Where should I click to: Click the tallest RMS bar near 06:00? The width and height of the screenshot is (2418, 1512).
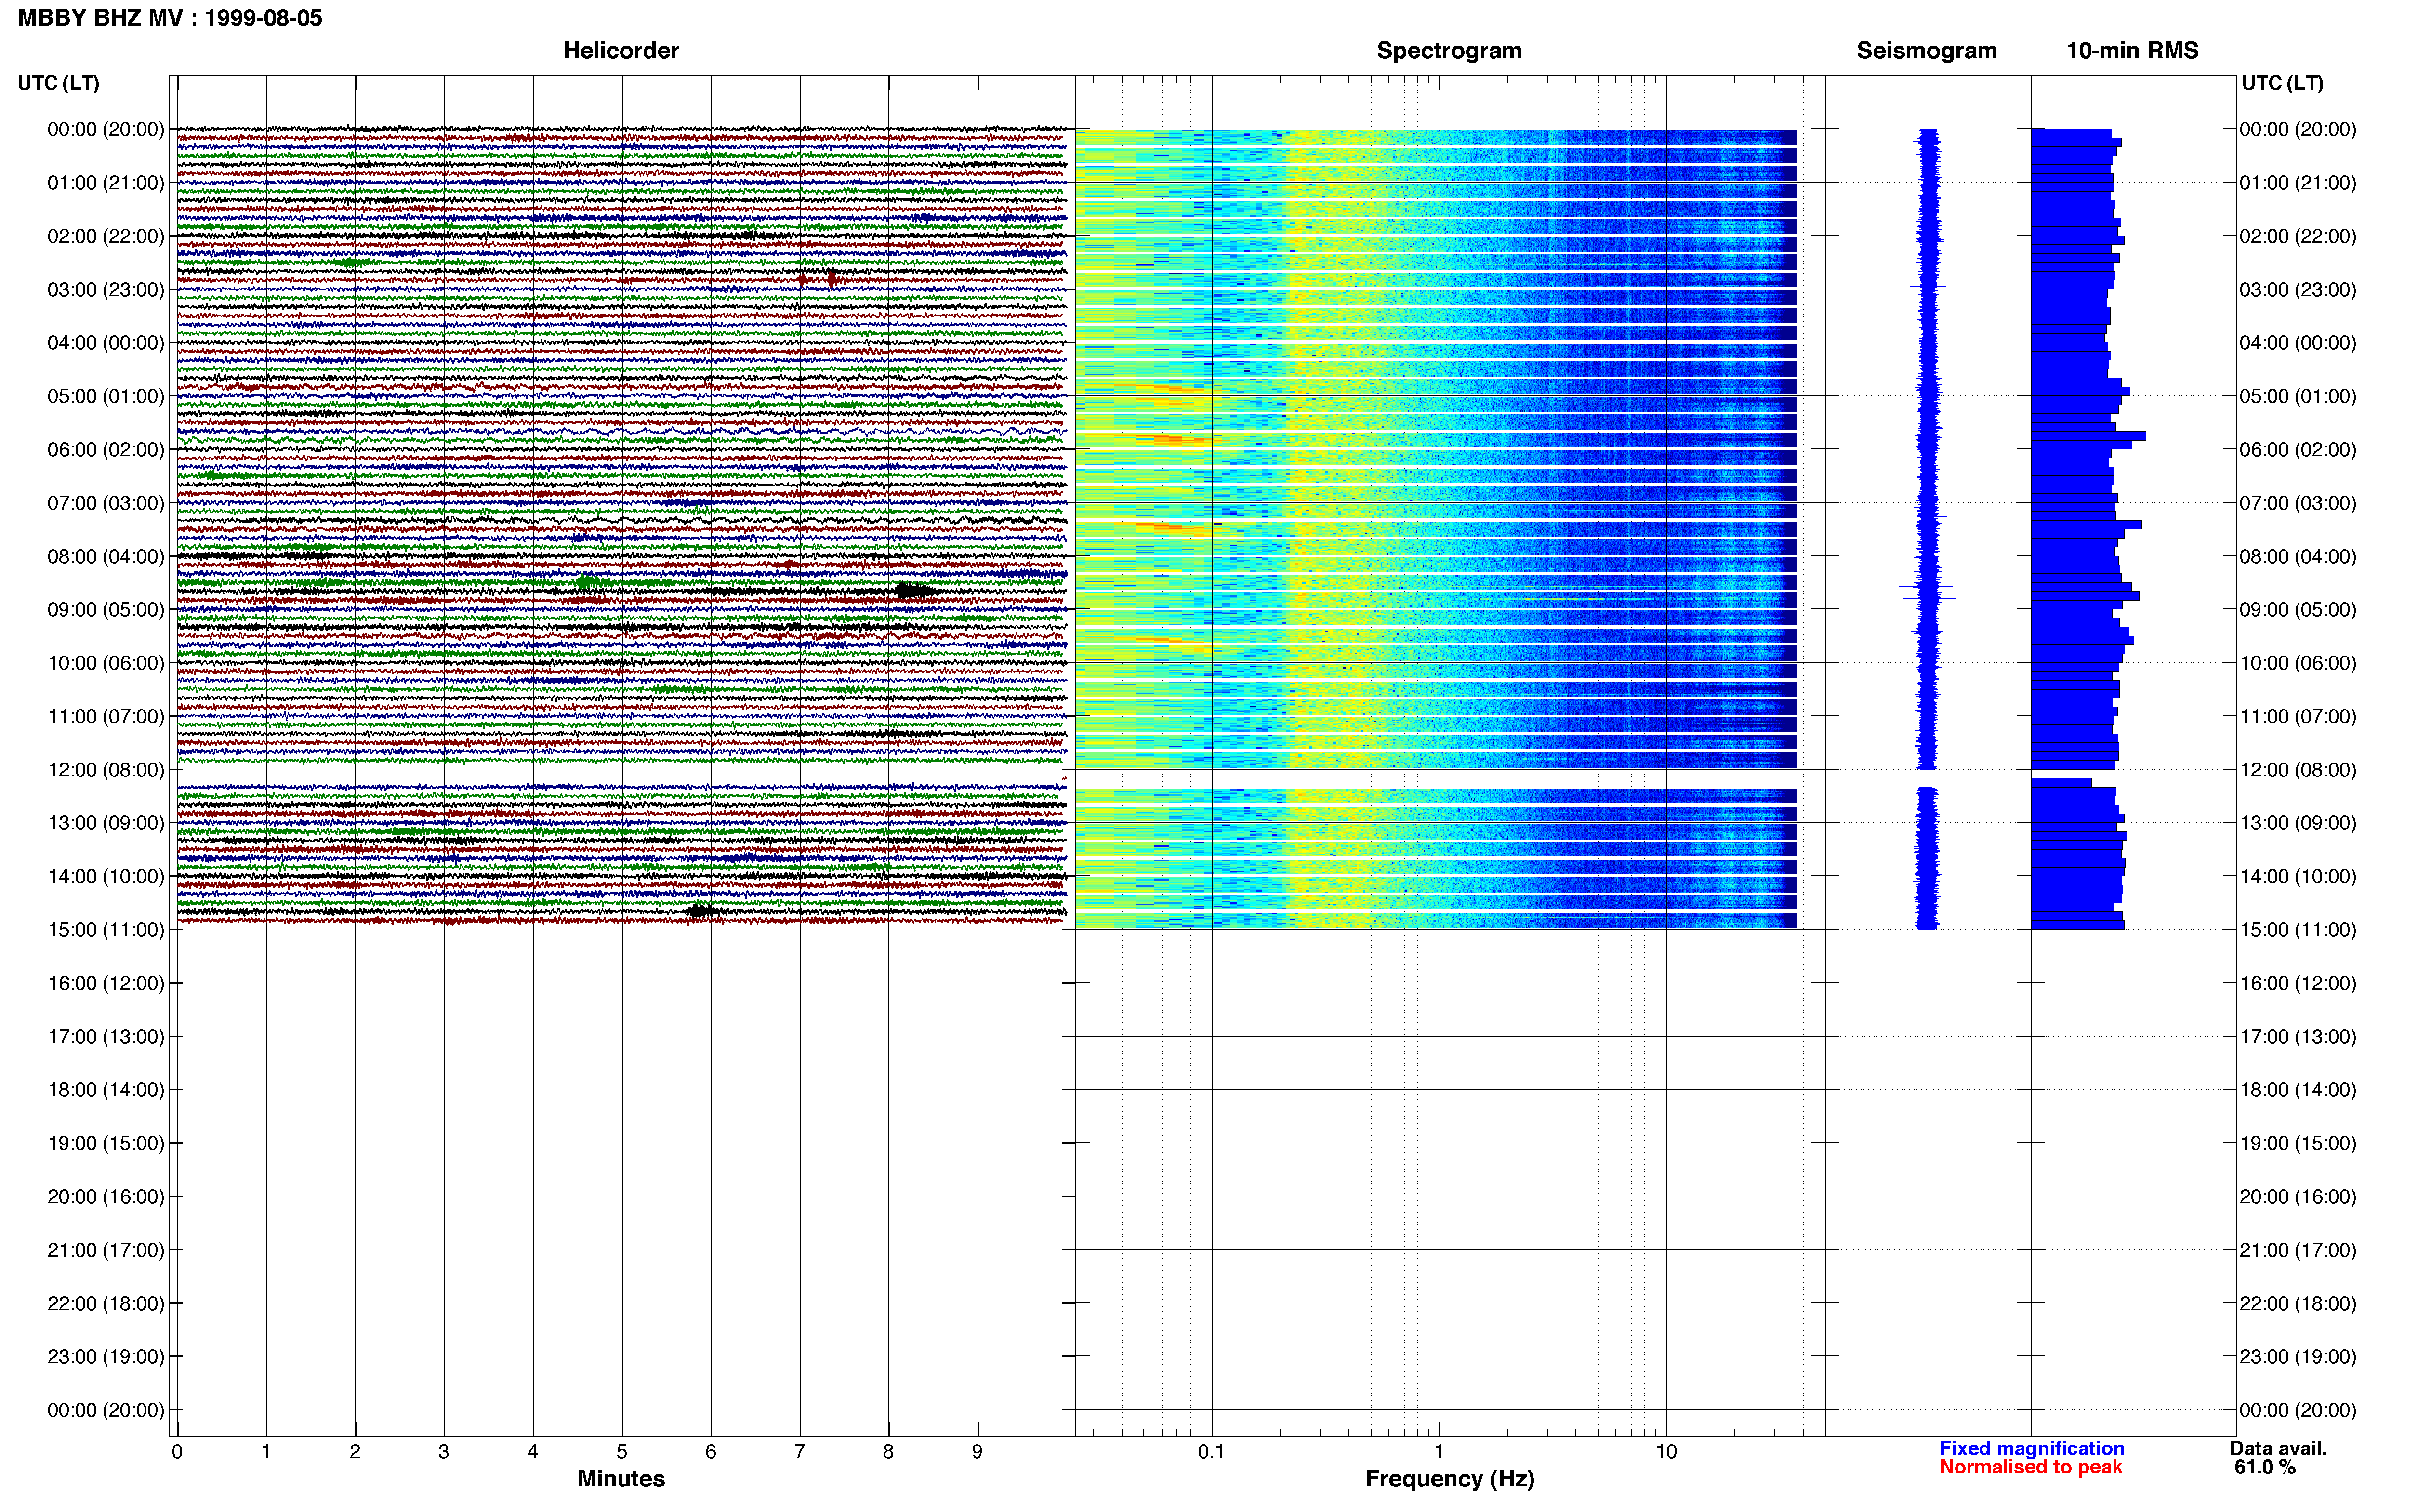click(2088, 436)
